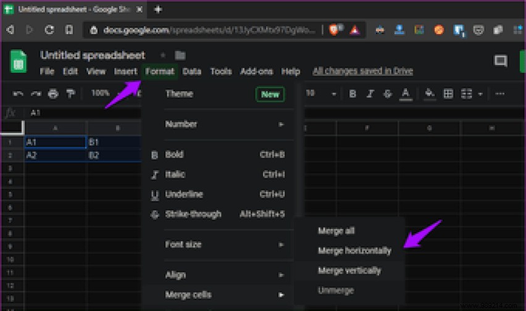526x311 pixels.
Task: Open the Add-ons menu
Action: pyautogui.click(x=257, y=72)
